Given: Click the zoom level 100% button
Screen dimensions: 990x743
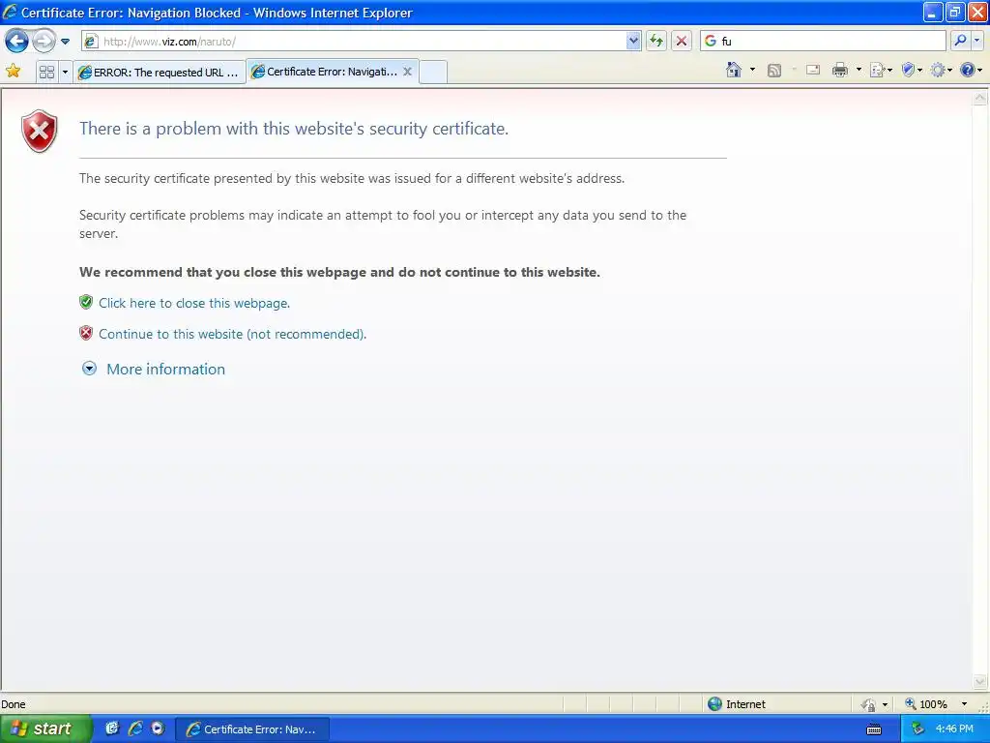Looking at the screenshot, I should (x=926, y=704).
